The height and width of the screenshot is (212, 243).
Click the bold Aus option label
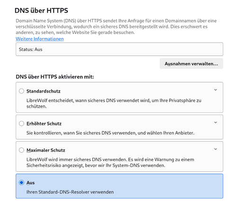tap(30, 183)
